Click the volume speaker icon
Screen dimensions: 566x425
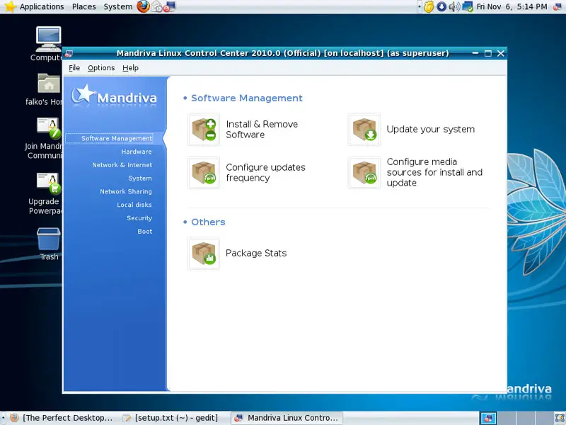454,6
